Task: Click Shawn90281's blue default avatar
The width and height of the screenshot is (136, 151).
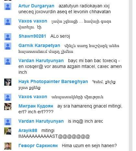Action: [x=8, y=37]
